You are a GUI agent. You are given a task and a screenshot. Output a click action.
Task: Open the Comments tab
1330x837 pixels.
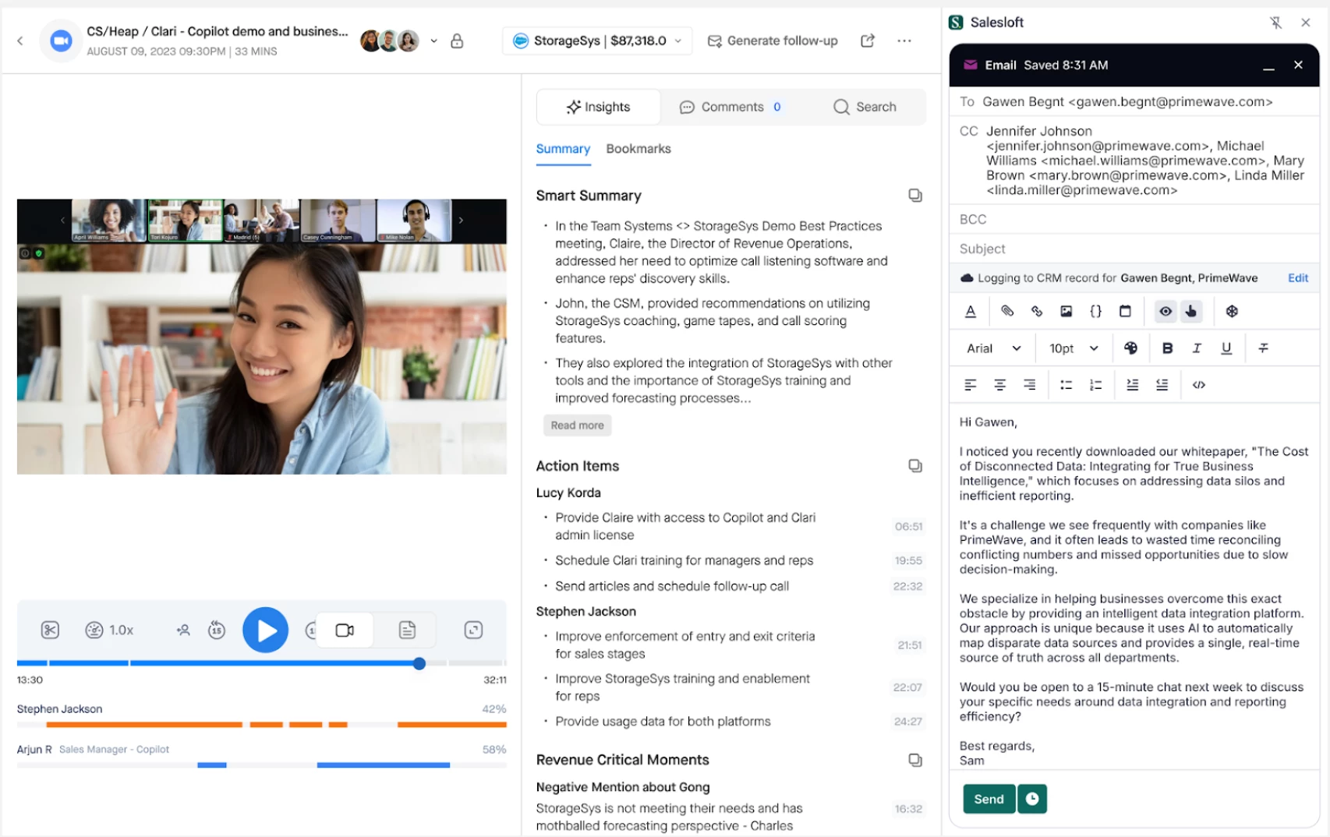point(730,107)
